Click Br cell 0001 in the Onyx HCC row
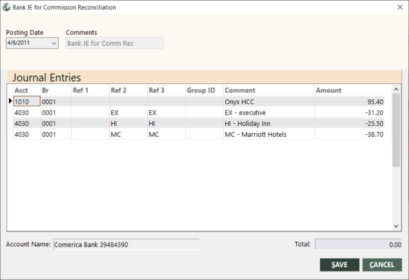The height and width of the screenshot is (280, 409). [x=56, y=101]
